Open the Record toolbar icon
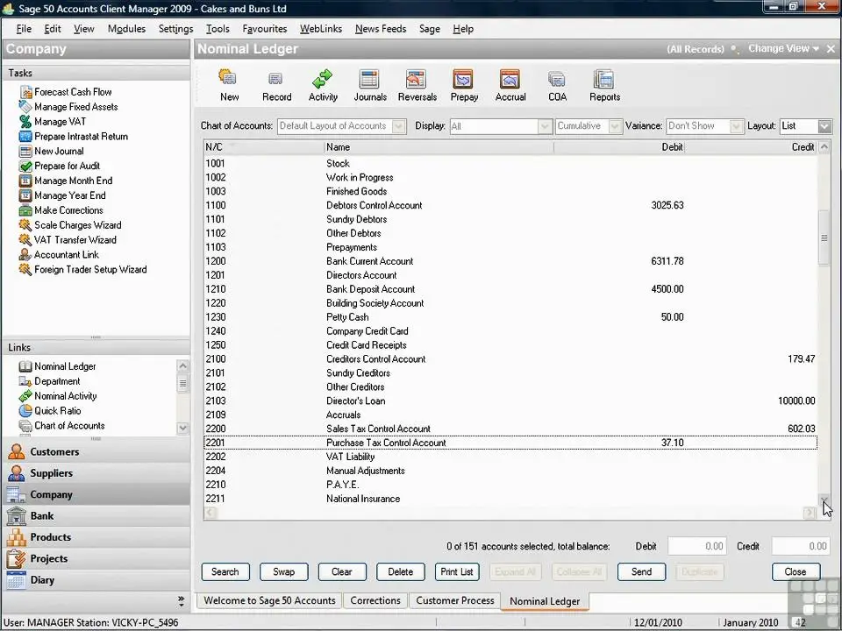Viewport: 842px width, 631px height. click(x=276, y=80)
